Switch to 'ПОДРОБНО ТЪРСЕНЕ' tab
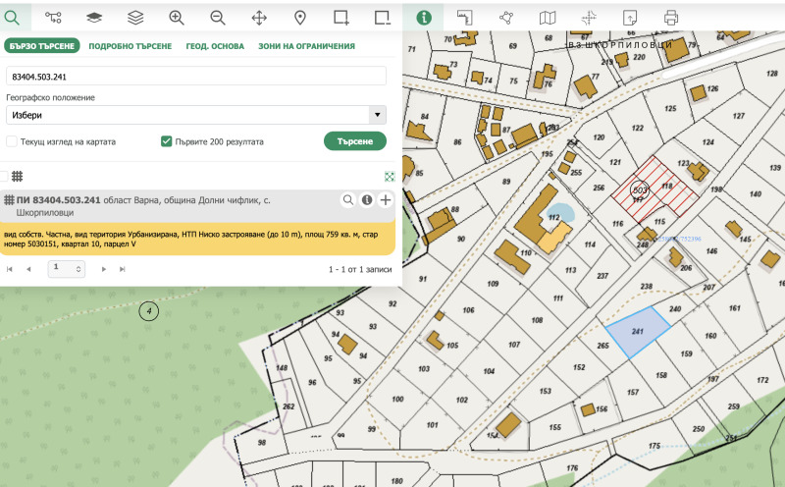Image resolution: width=785 pixels, height=487 pixels. point(130,46)
